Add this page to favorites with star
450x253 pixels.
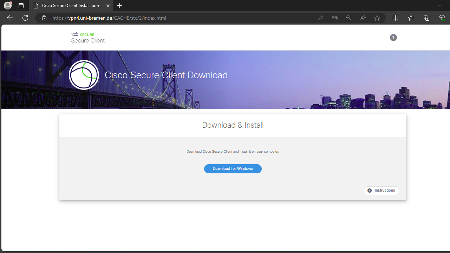point(377,18)
